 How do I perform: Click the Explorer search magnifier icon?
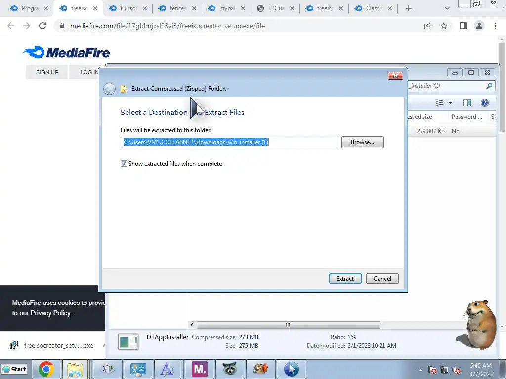489,86
